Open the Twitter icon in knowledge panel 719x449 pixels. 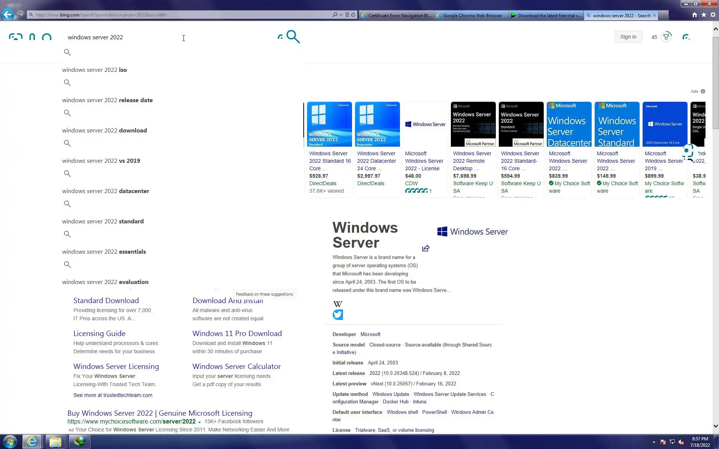click(x=337, y=315)
